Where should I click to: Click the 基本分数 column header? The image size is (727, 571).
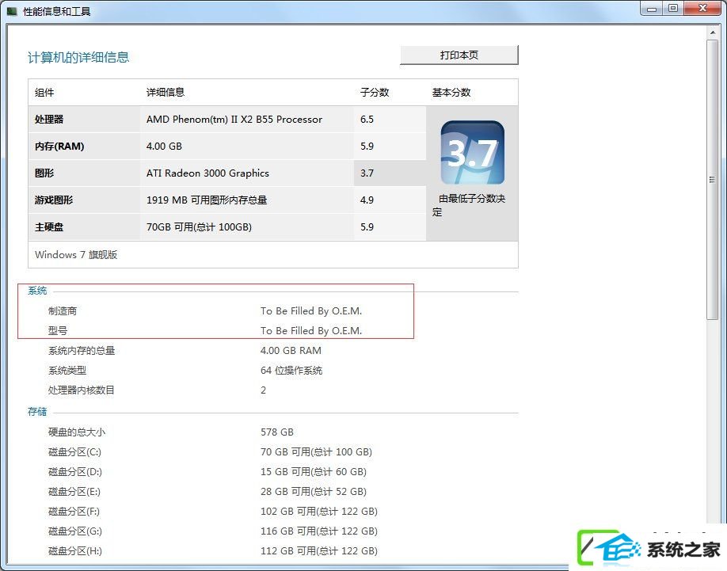click(451, 92)
